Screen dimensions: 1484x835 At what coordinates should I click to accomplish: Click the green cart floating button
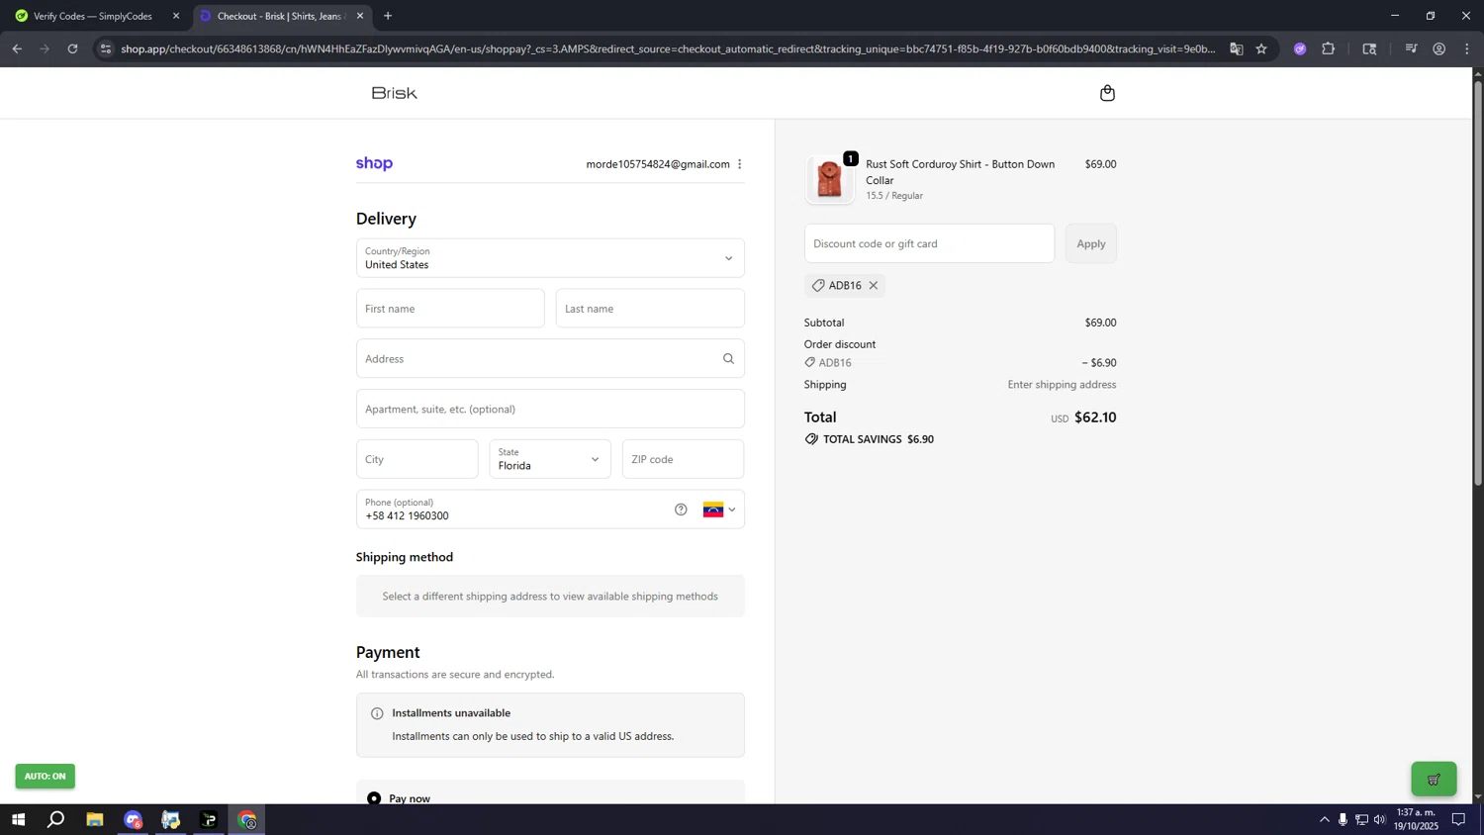tap(1434, 780)
